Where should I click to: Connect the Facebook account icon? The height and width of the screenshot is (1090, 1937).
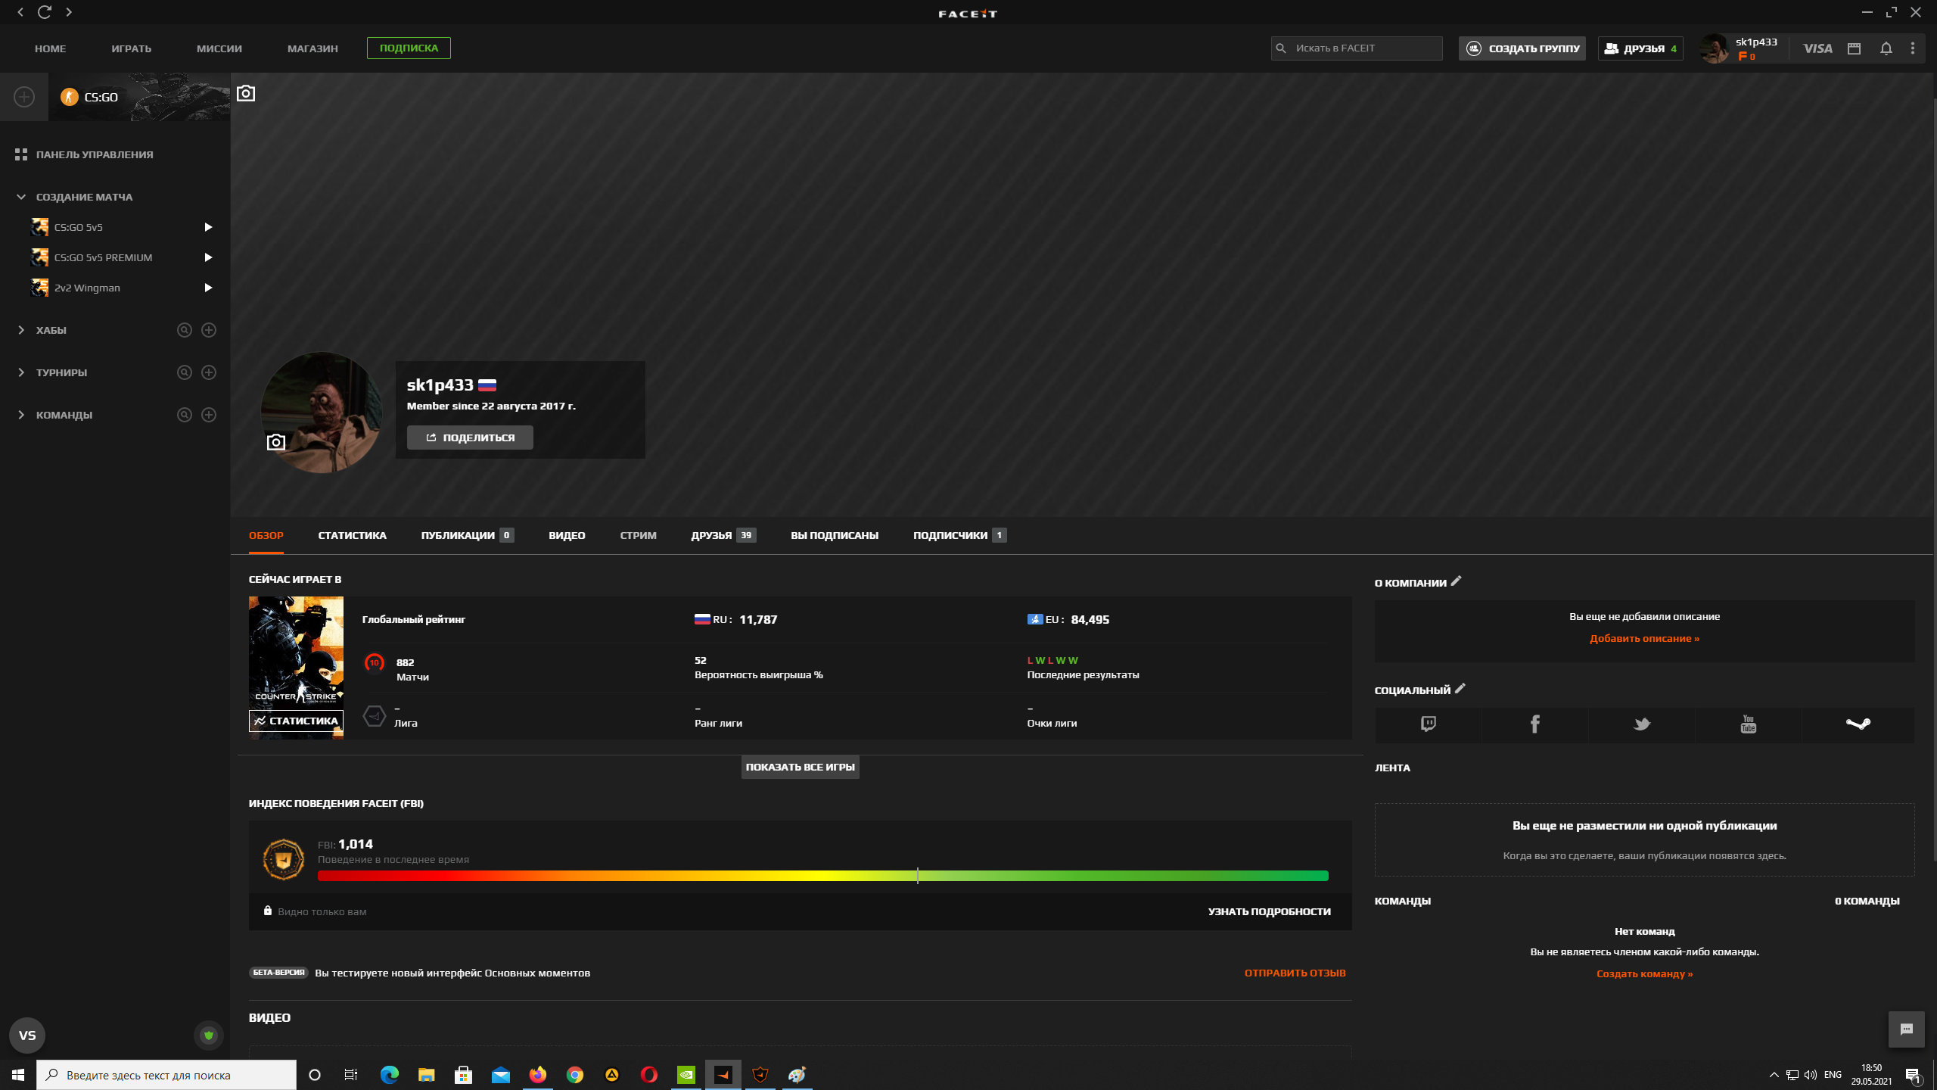click(1534, 724)
